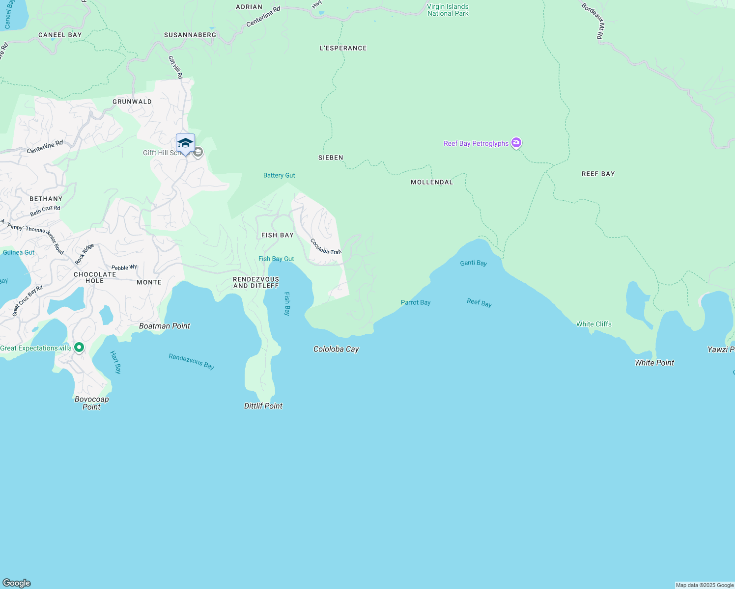Screen dimensions: 735x589
Task: Click the Great Expectations villa green pin
Action: pyautogui.click(x=79, y=348)
